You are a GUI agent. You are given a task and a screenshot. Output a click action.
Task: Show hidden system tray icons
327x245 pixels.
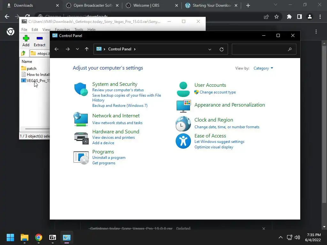click(281, 237)
